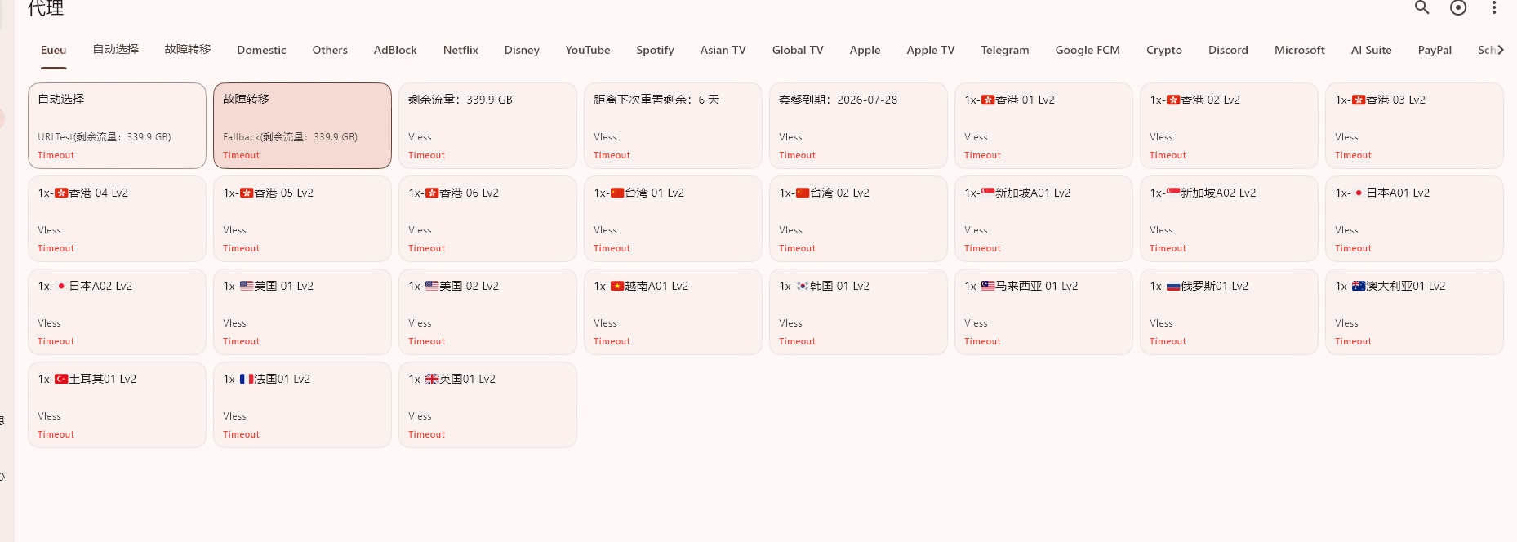1517x542 pixels.
Task: Choose the 1x-香港 01 Lv2 node
Action: [1043, 126]
